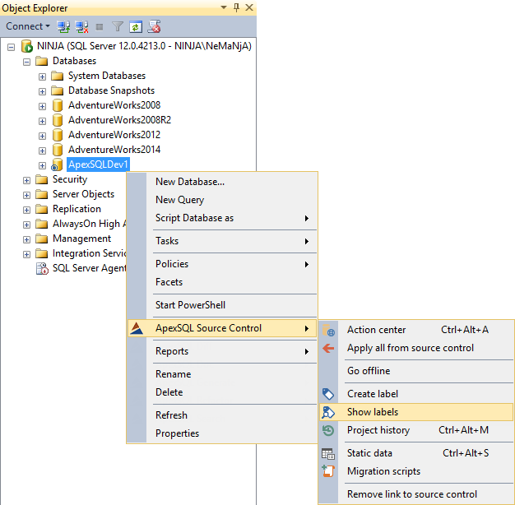The height and width of the screenshot is (505, 515).
Task: Expand the System Databases node
Action: click(x=42, y=76)
